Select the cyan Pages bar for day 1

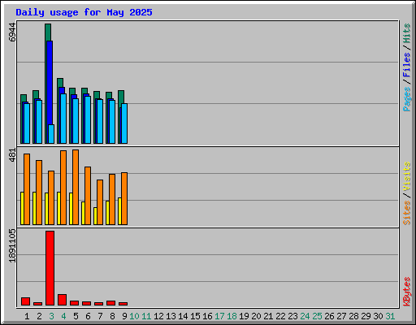point(27,123)
